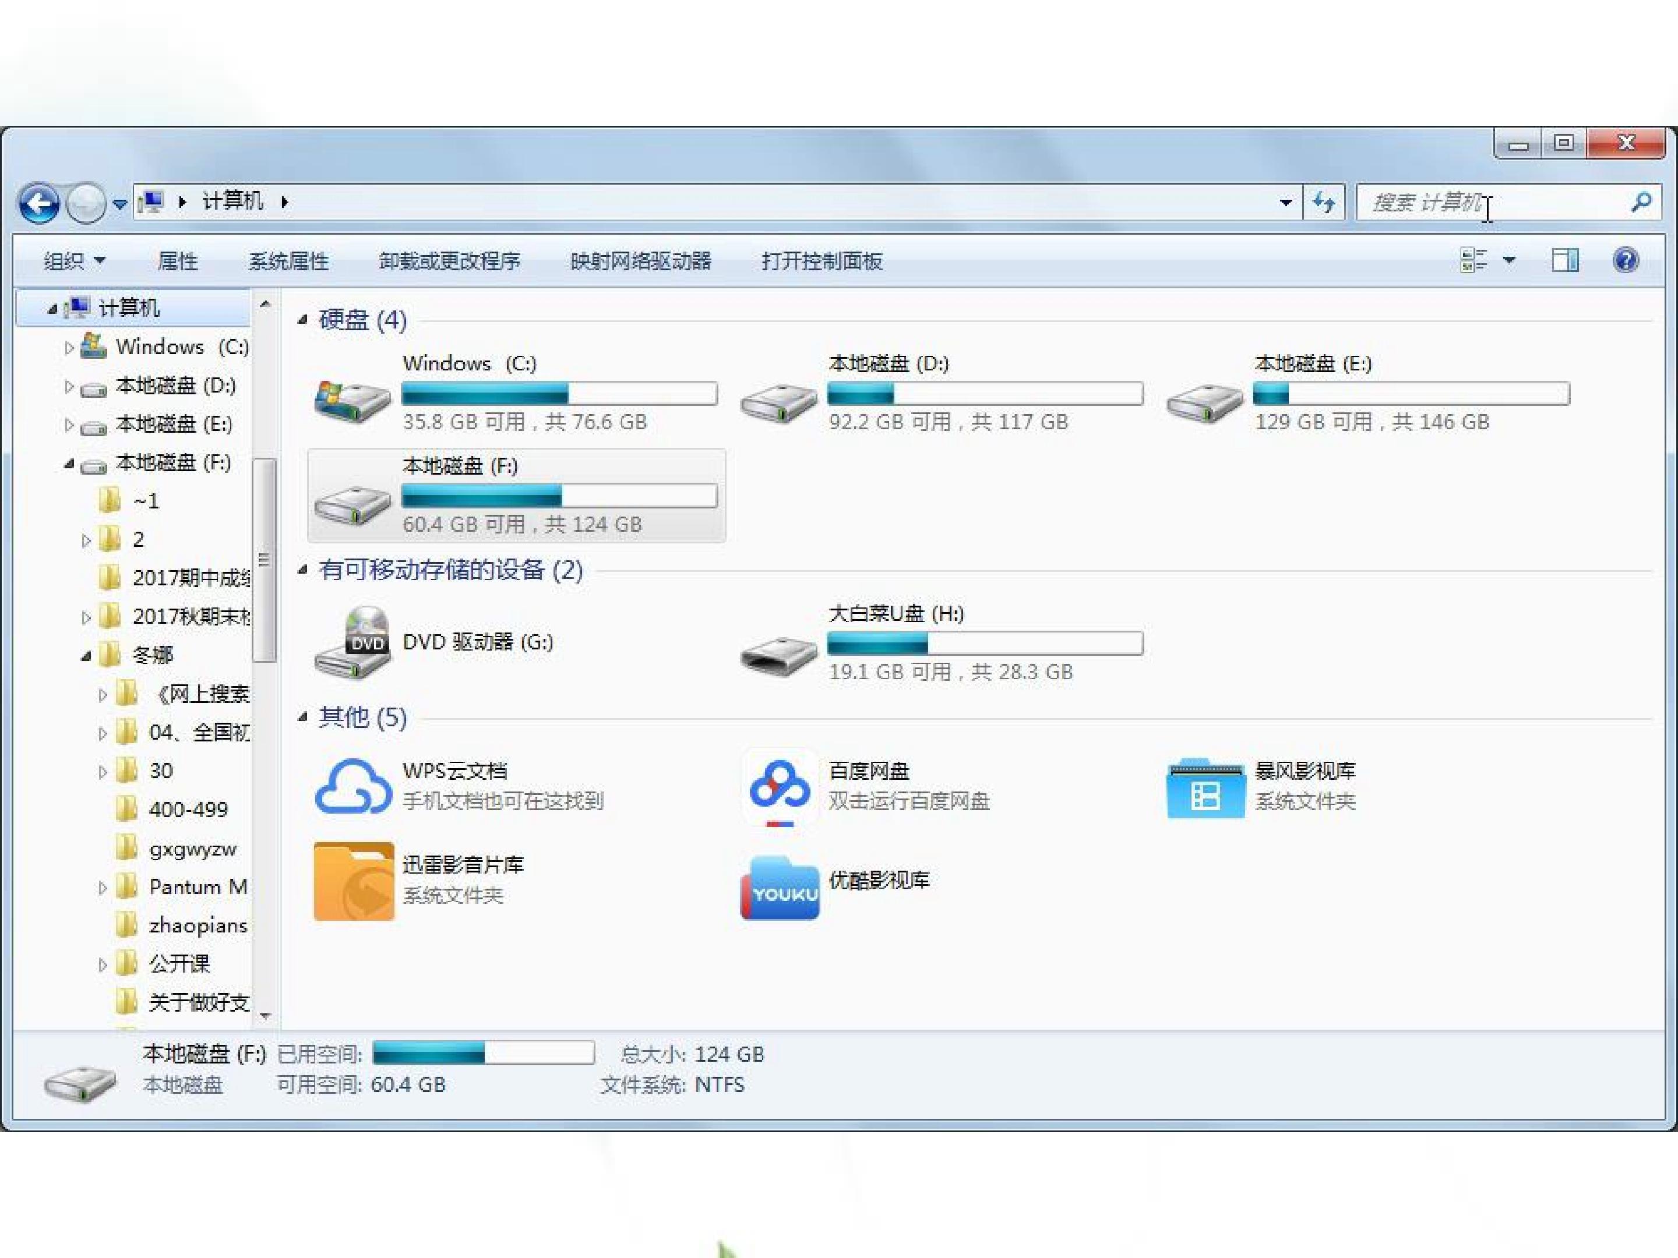Expand Windows (C:) in the tree
Screen dimensions: 1678x1258
pos(69,347)
